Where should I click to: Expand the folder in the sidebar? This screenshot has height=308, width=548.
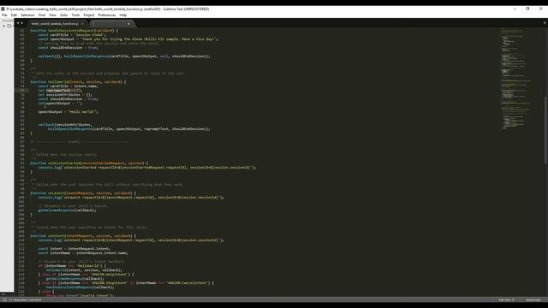(4, 26)
